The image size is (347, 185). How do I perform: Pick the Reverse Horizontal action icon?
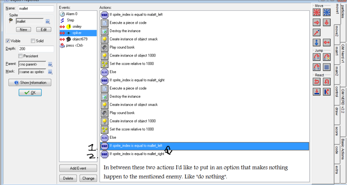click(x=317, y=82)
